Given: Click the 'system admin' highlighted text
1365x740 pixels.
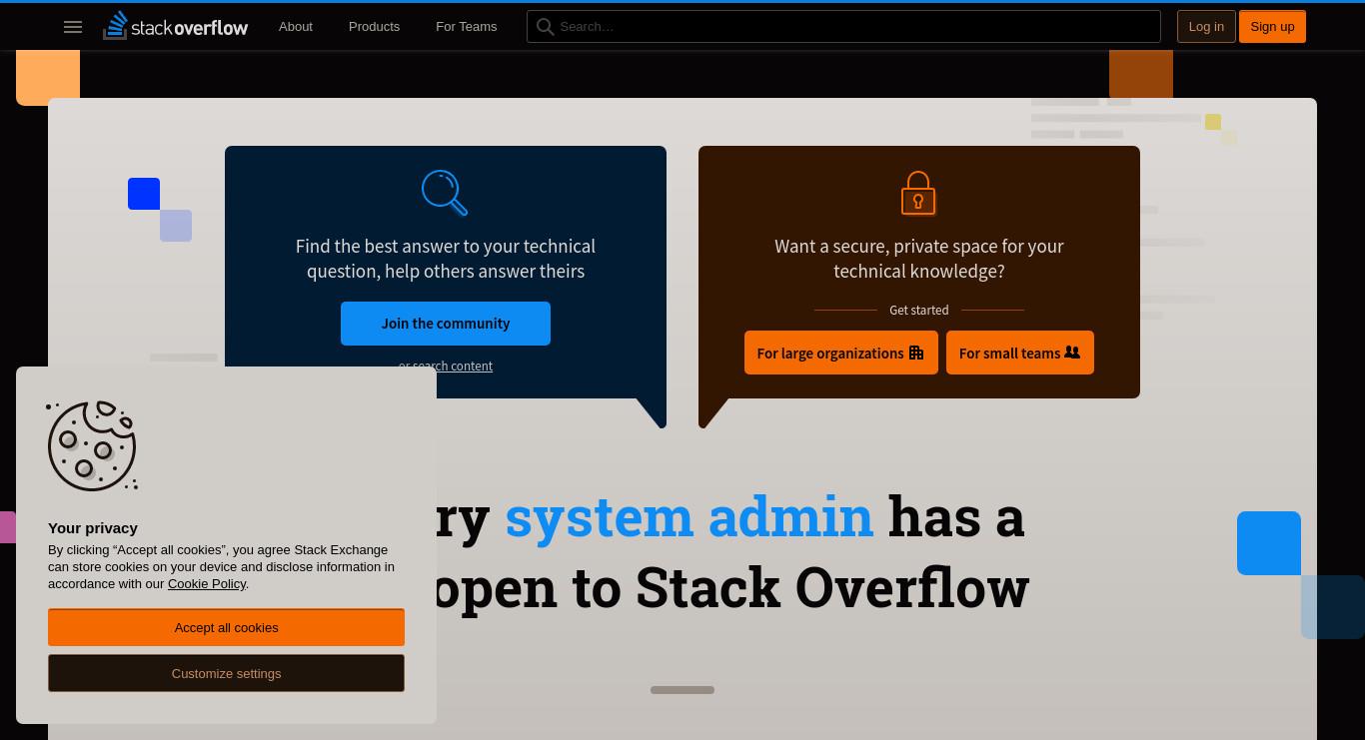Looking at the screenshot, I should pyautogui.click(x=689, y=516).
